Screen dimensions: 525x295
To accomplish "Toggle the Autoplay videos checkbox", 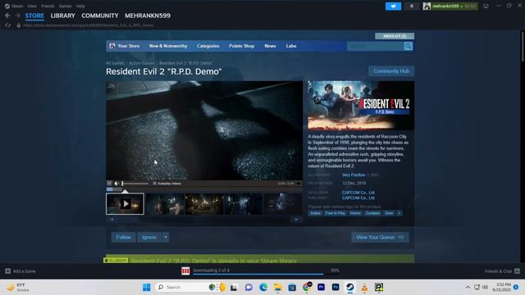I will coord(155,184).
